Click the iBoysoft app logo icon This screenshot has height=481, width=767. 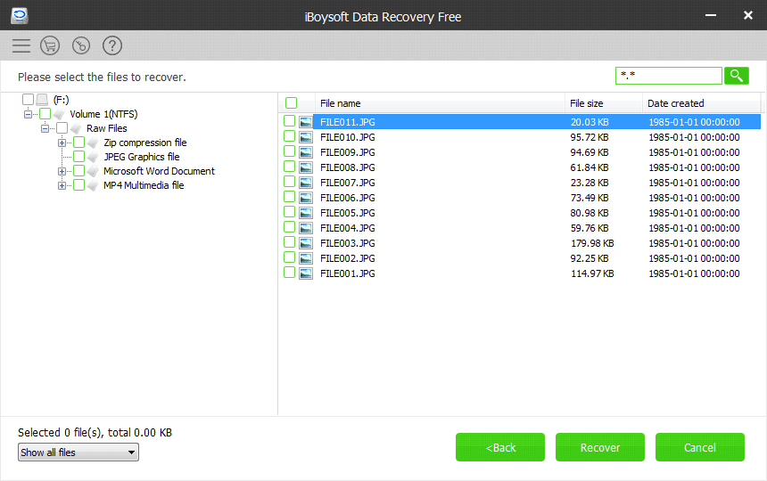tap(20, 16)
